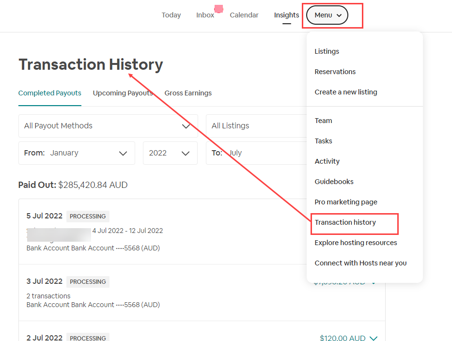The height and width of the screenshot is (341, 452).
Task: Open Reservations from the menu
Action: pyautogui.click(x=335, y=72)
